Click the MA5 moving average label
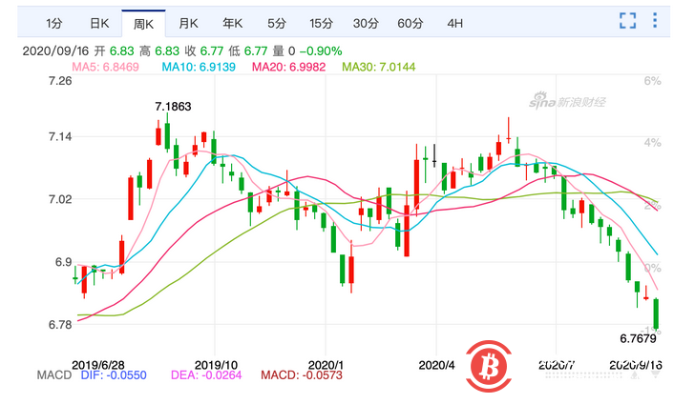The image size is (674, 404). [105, 67]
